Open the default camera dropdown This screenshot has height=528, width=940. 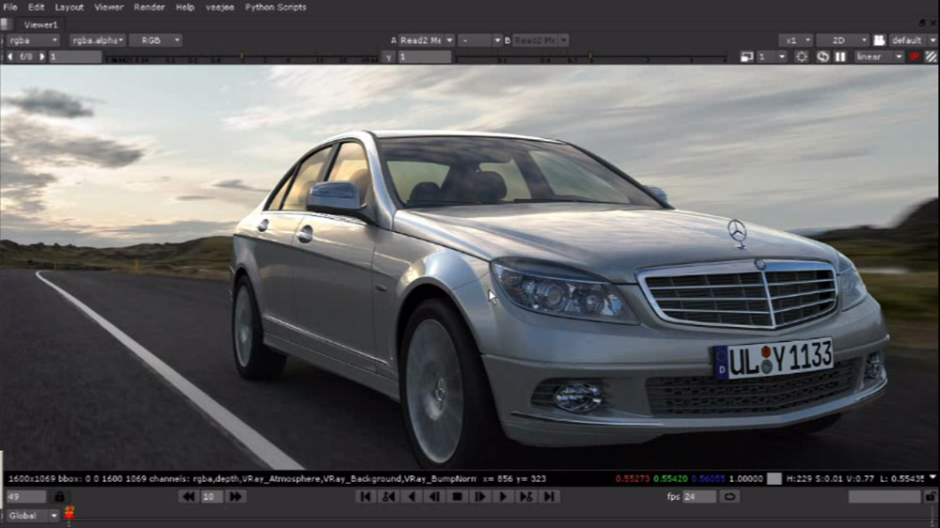point(913,40)
